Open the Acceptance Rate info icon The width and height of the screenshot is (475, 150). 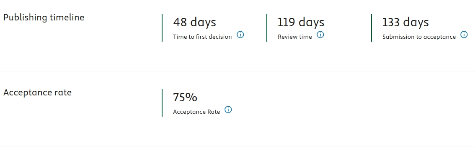(x=228, y=110)
